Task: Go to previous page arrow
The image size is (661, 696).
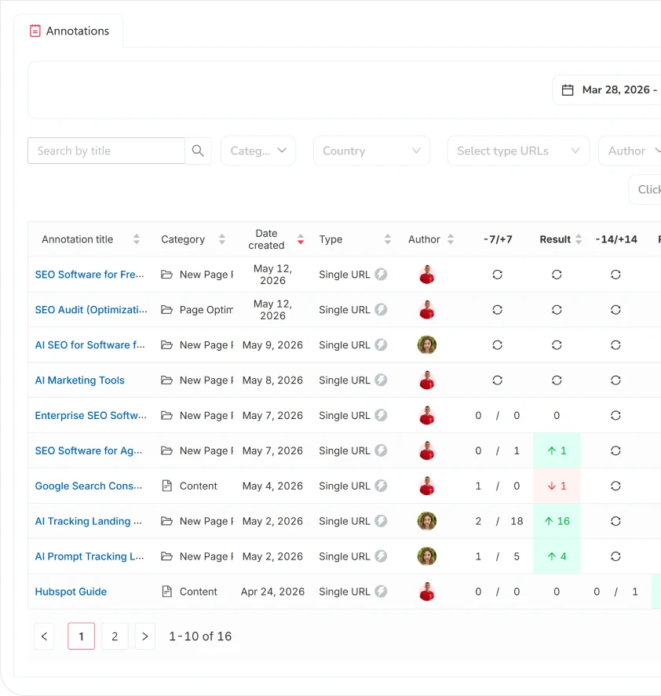Action: click(x=45, y=636)
